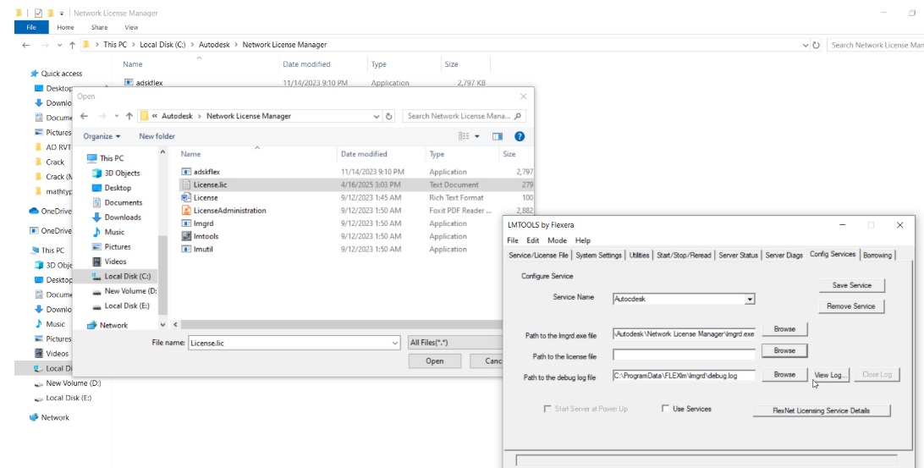
Task: Select the lmtools application icon
Action: pos(187,237)
